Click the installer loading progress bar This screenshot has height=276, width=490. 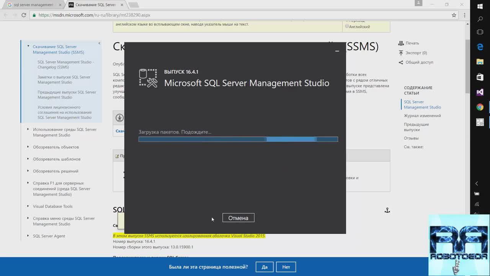point(238,139)
